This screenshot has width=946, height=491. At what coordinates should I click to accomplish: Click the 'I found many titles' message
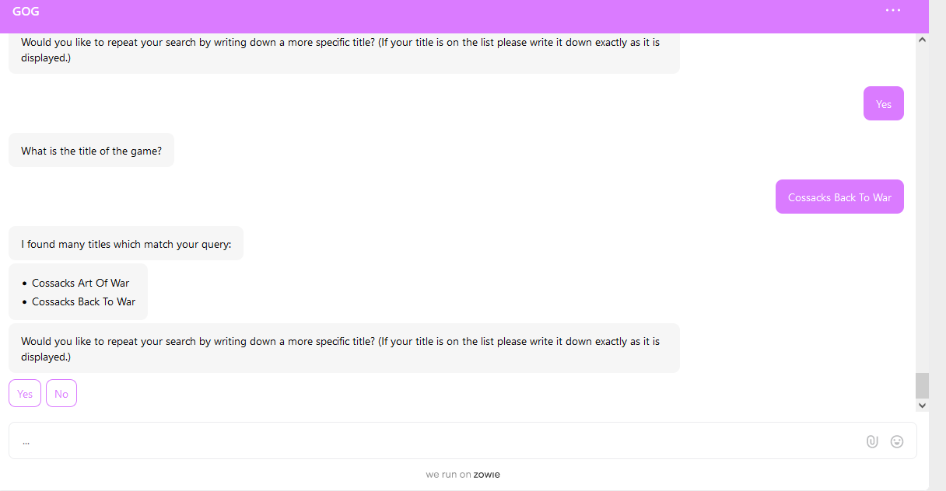[126, 243]
